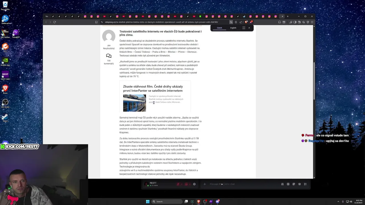The width and height of the screenshot is (365, 205).
Task: Select Czech in translate popup
Action: tap(219, 28)
